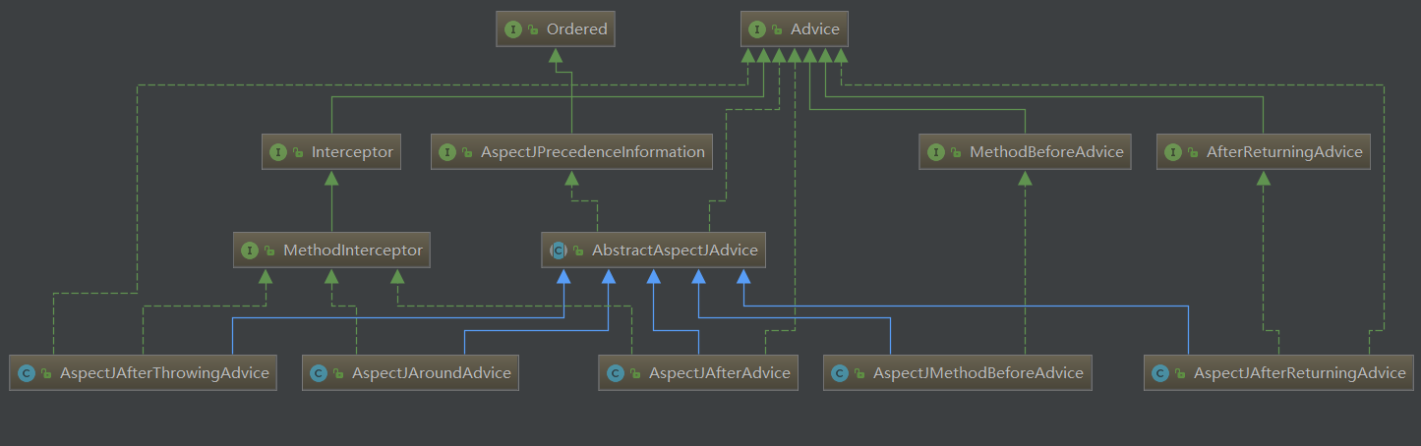Select the 'Ordered' label text

pos(577,29)
